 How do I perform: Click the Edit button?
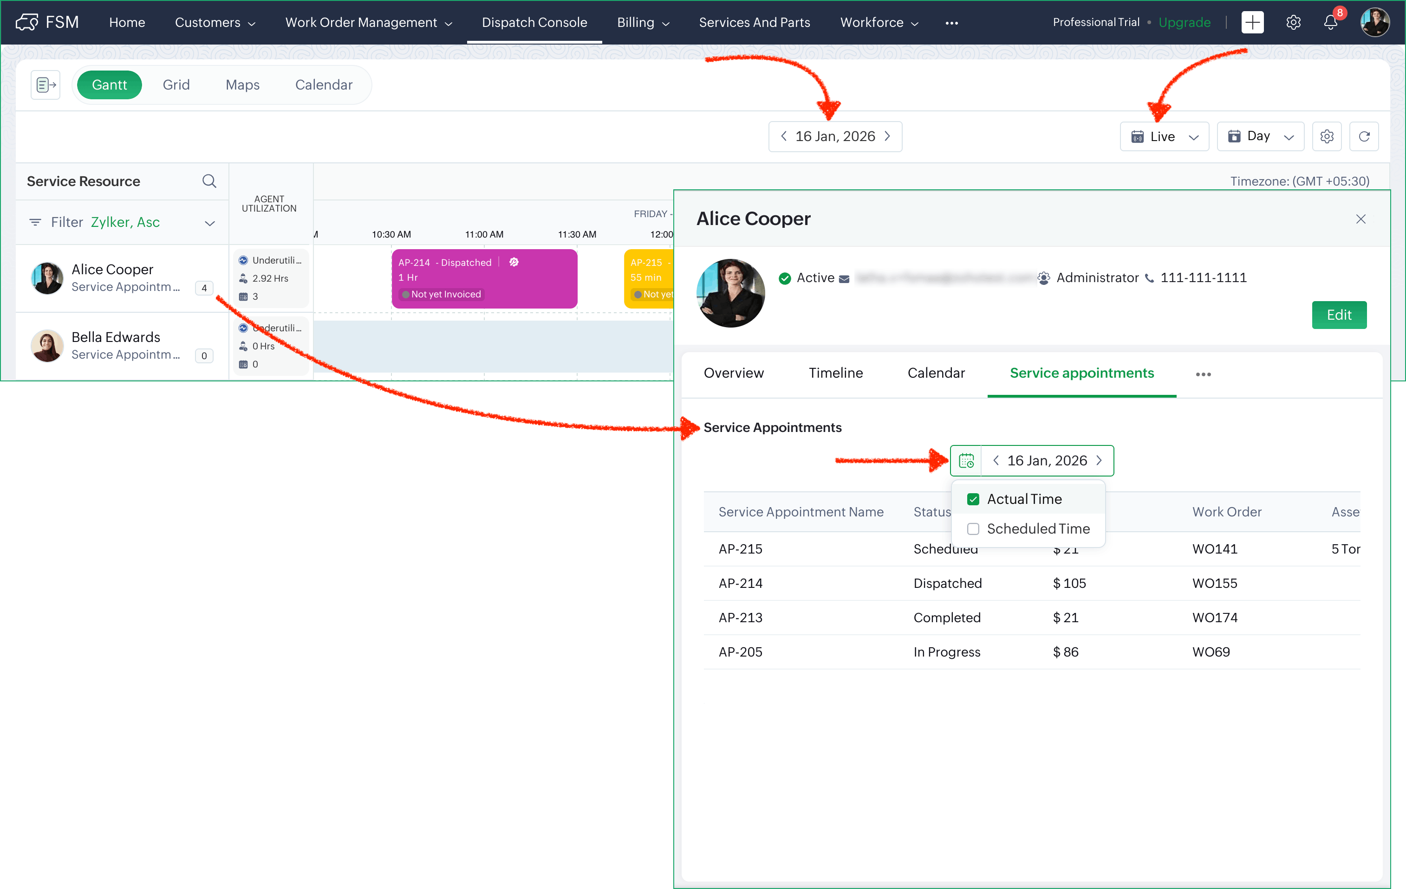point(1338,315)
